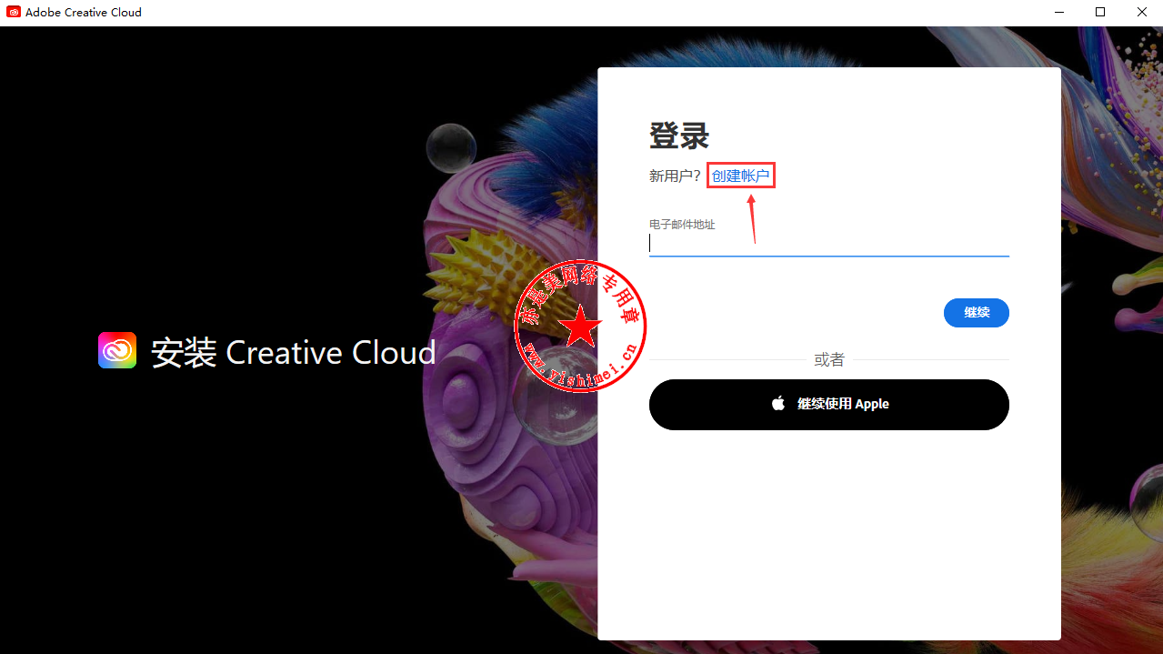Click the Creative Cloud rainbow logo icon
The height and width of the screenshot is (654, 1163).
click(x=117, y=351)
